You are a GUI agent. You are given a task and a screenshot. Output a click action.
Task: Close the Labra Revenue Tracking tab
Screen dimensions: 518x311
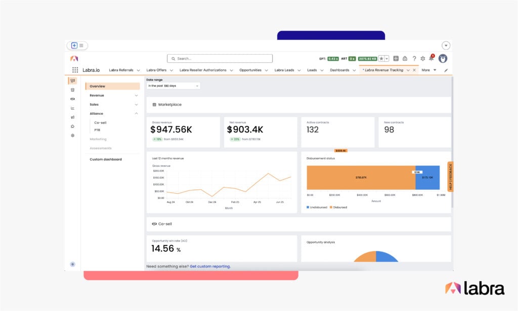click(414, 70)
